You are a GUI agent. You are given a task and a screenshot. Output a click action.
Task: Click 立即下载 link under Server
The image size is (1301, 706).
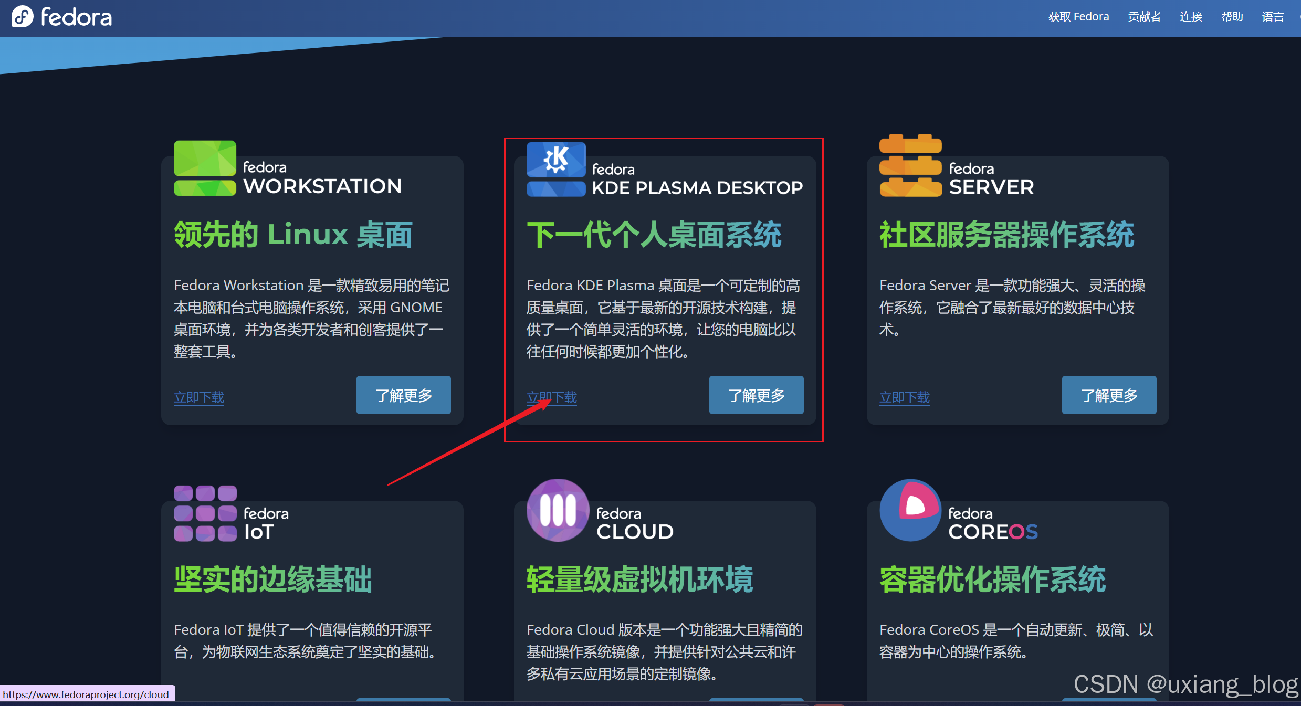pyautogui.click(x=905, y=397)
